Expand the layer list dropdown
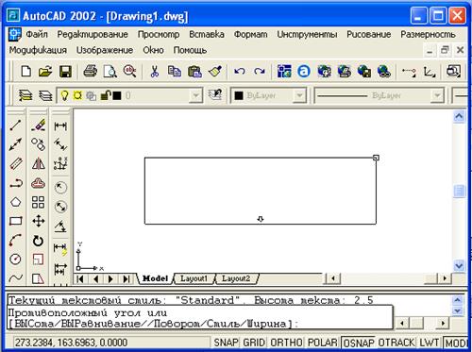472x352 pixels. pos(195,95)
